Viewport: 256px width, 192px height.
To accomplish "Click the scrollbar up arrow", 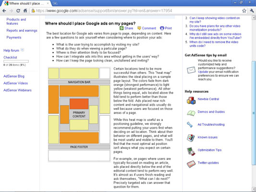I will [254, 17].
